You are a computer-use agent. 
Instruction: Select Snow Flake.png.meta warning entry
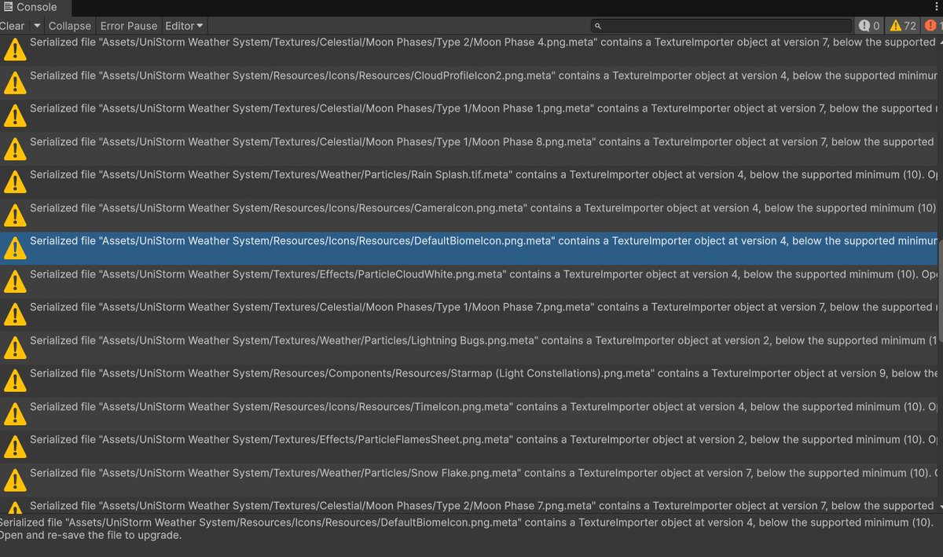[469, 480]
